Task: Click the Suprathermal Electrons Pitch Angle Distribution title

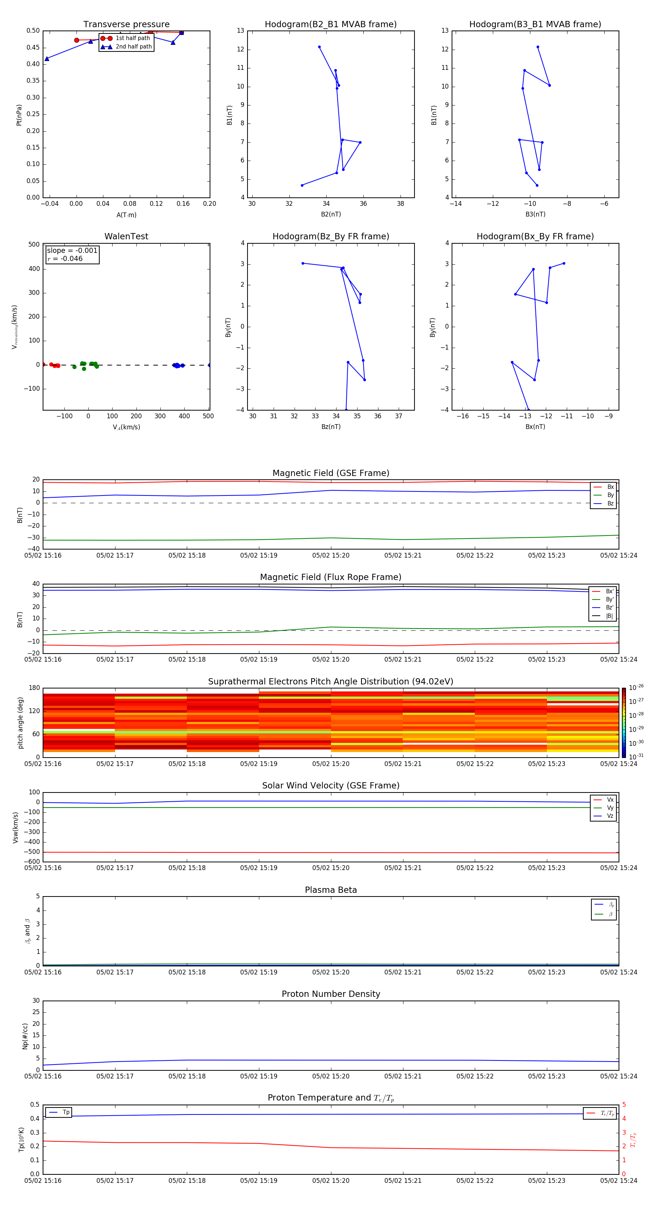Action: coord(331,682)
